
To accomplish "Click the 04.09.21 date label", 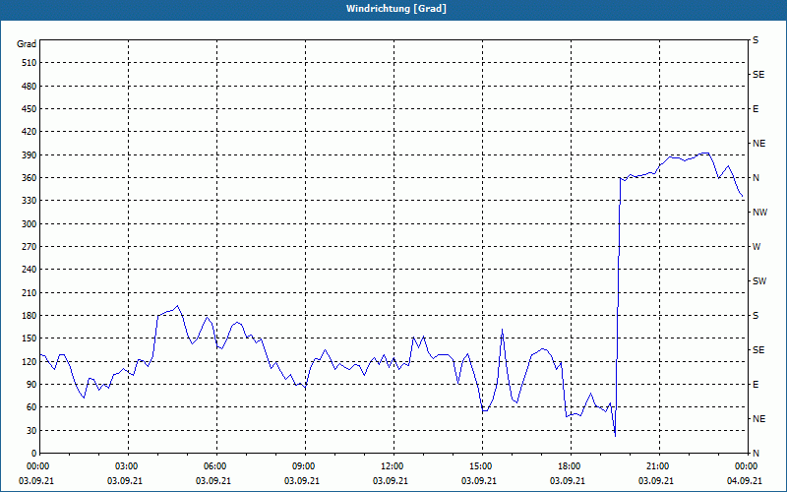I will [745, 481].
